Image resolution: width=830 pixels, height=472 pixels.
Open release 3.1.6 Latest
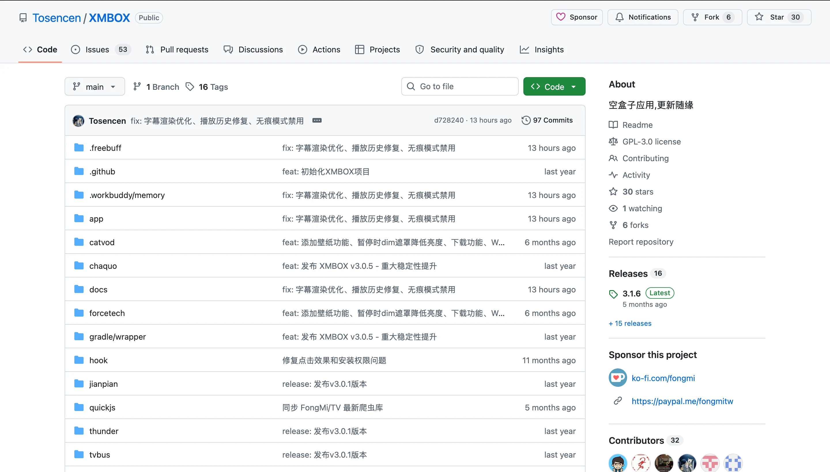642,293
